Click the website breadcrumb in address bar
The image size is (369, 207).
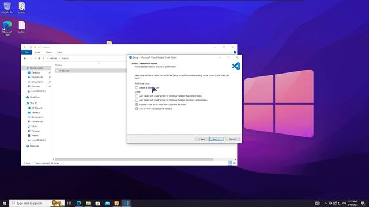(x=53, y=59)
